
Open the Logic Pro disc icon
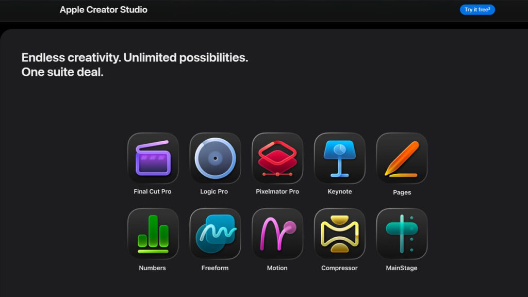click(215, 158)
